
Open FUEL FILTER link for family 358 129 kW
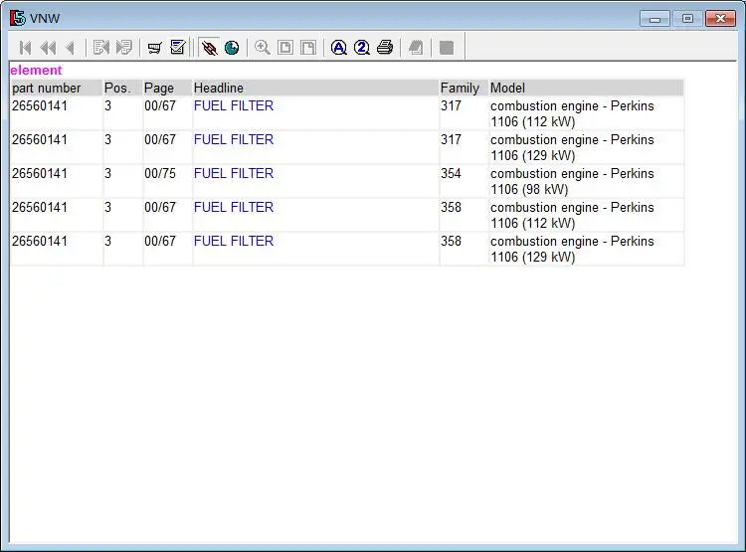pyautogui.click(x=234, y=241)
